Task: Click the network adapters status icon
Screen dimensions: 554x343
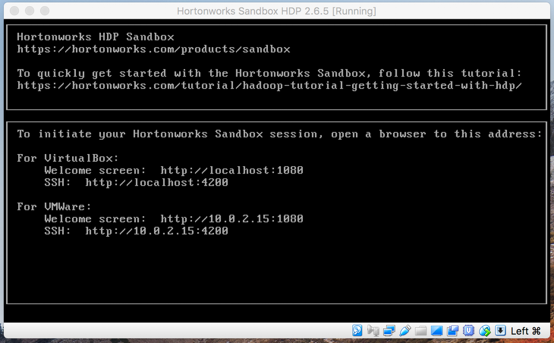Action: coord(389,331)
